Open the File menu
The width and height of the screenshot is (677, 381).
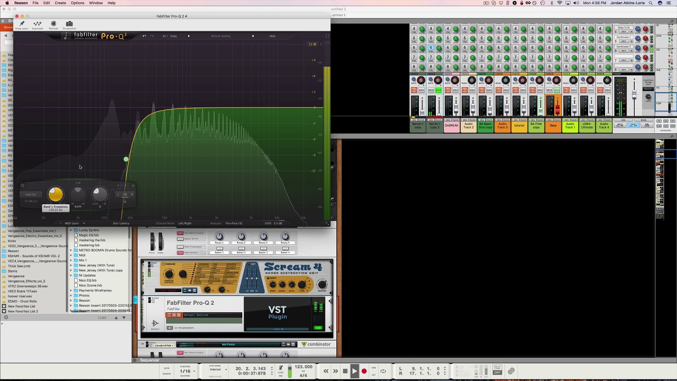(35, 3)
